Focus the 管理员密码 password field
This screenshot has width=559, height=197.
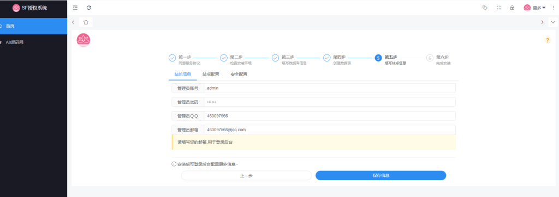330,102
